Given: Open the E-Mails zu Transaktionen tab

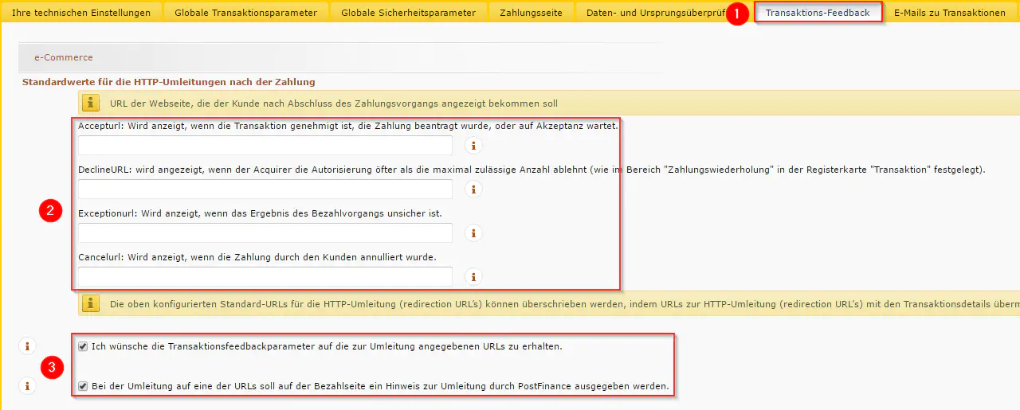Looking at the screenshot, I should click(949, 13).
